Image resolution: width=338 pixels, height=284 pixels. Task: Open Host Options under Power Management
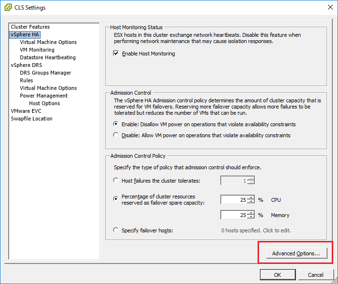click(x=45, y=103)
